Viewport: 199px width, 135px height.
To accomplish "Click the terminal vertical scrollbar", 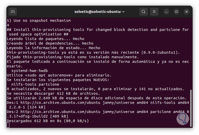I will [x=191, y=108].
